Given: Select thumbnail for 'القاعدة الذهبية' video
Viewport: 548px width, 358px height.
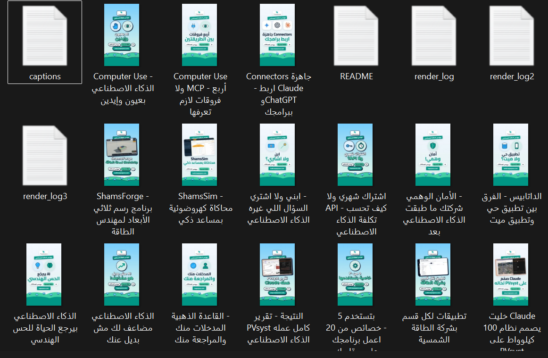Looking at the screenshot, I should (199, 275).
